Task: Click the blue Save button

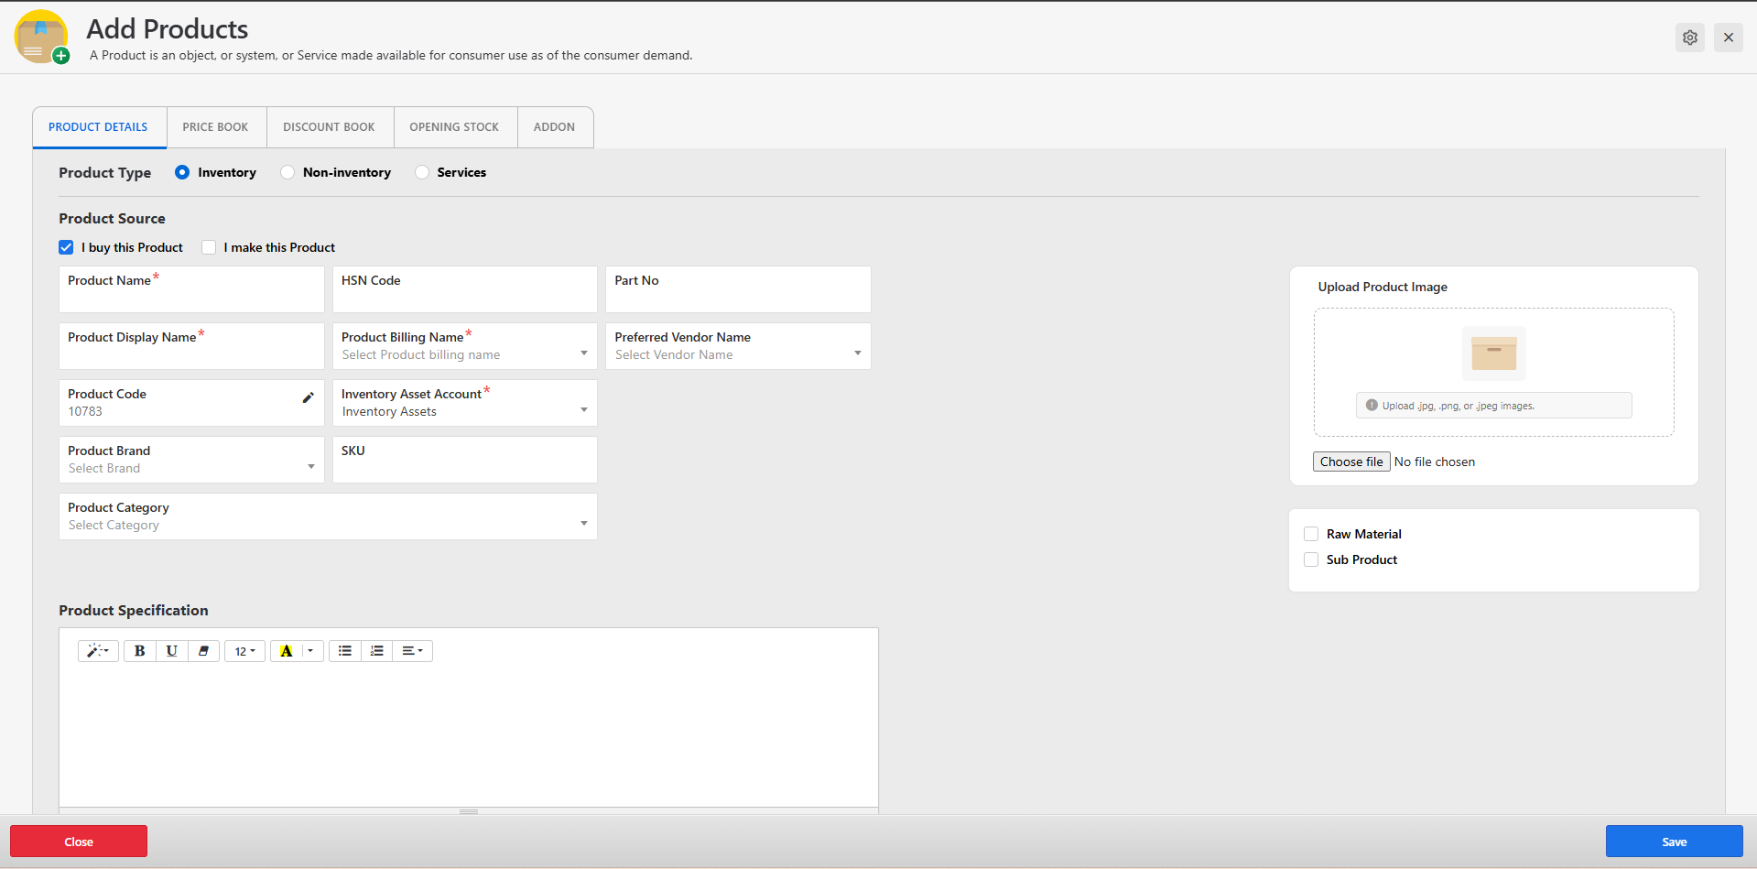Action: [x=1674, y=842]
